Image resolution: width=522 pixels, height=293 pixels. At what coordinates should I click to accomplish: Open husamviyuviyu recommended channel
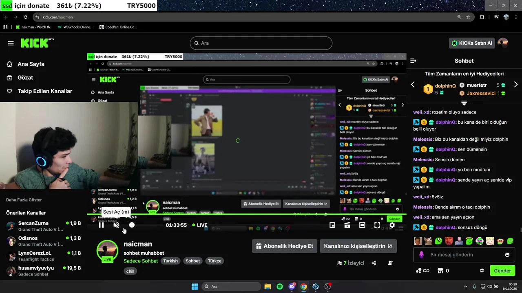[x=43, y=271]
